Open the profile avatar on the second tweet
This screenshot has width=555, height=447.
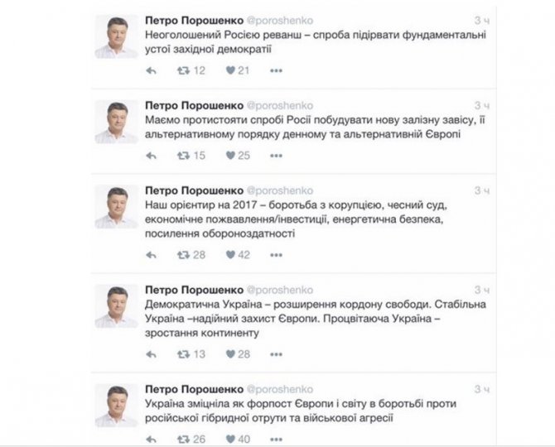[x=116, y=122]
